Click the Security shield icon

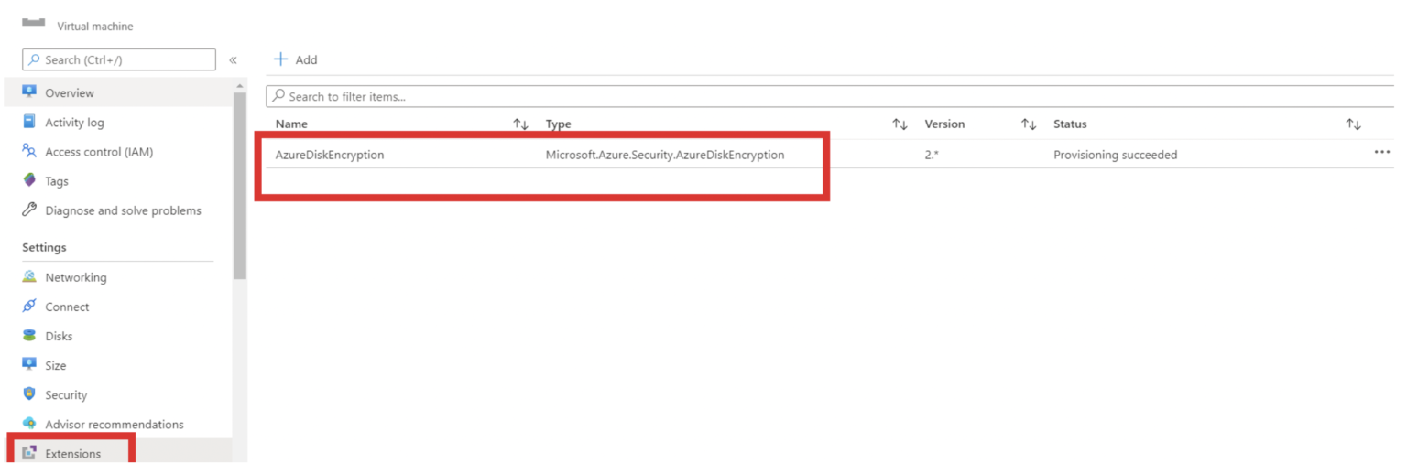[x=29, y=394]
